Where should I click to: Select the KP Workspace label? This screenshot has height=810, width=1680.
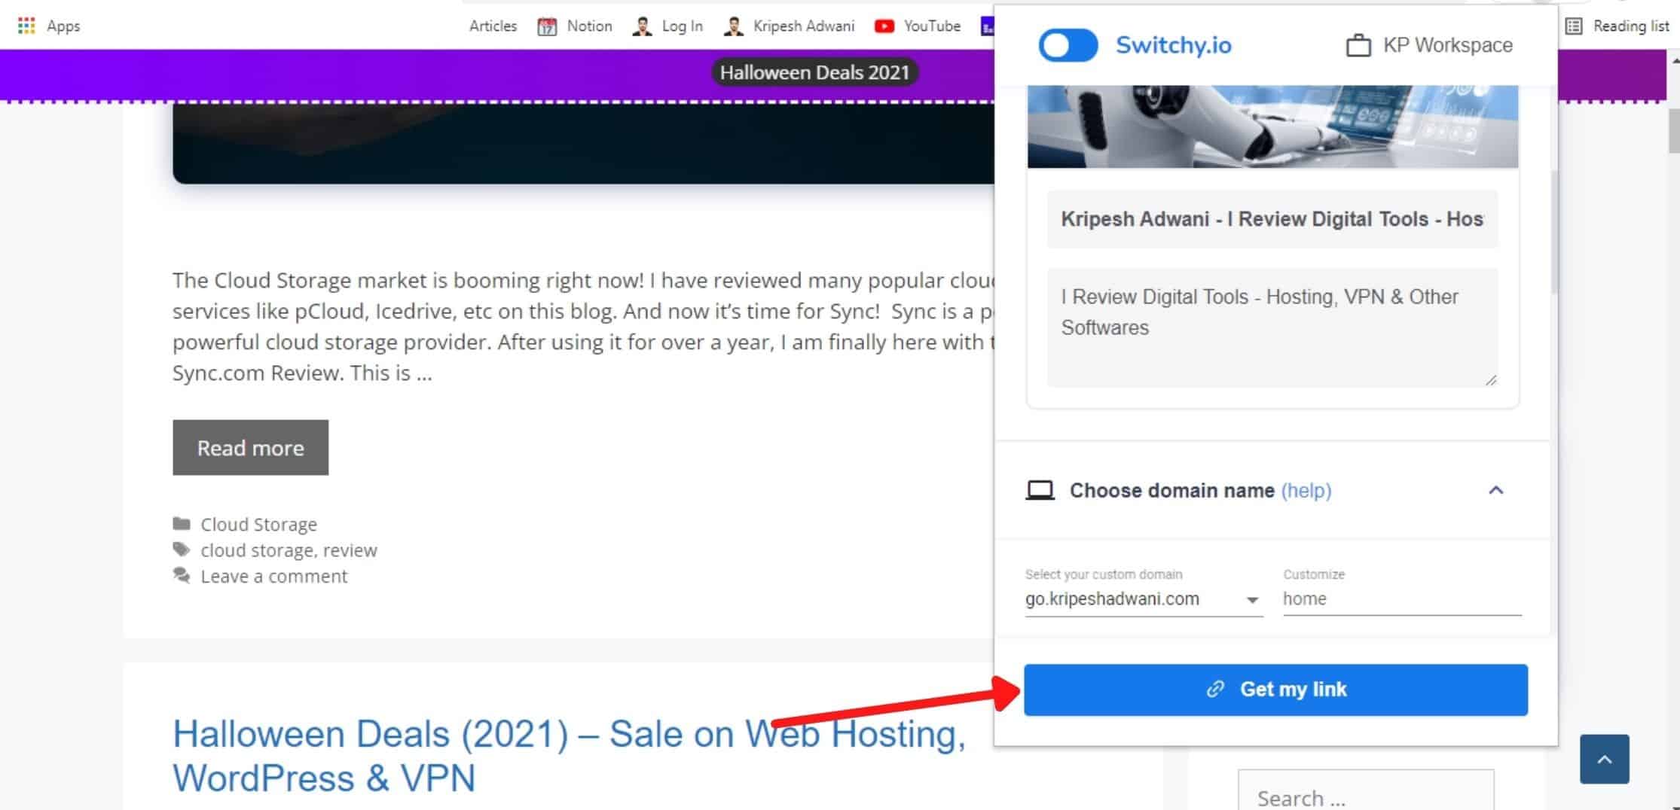(x=1448, y=45)
